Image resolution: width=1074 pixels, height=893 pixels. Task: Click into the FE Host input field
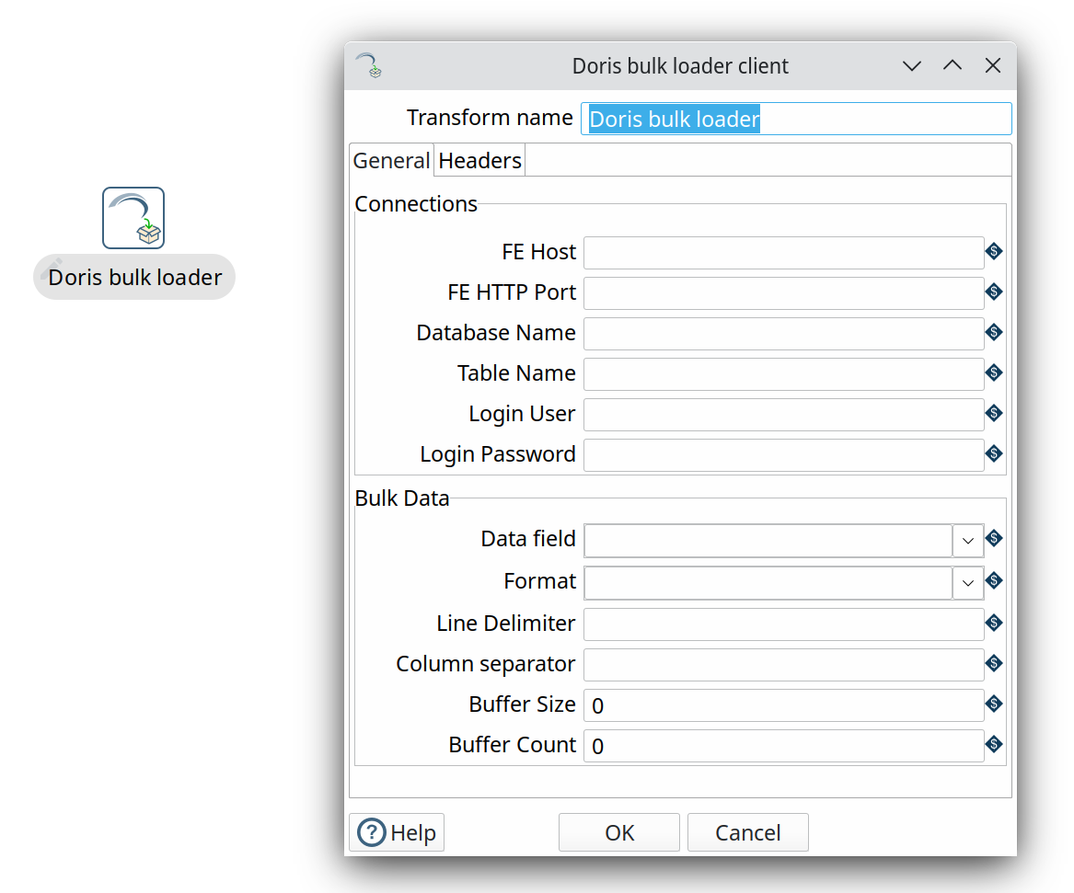click(783, 252)
